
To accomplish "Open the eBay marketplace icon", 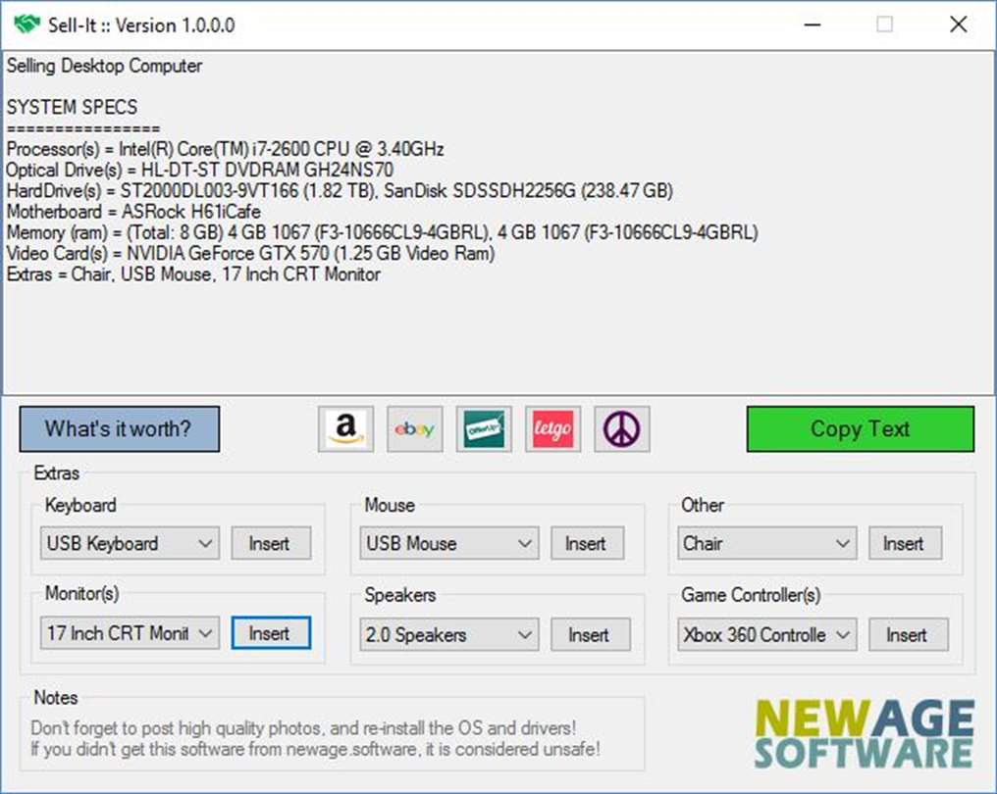I will pyautogui.click(x=414, y=429).
